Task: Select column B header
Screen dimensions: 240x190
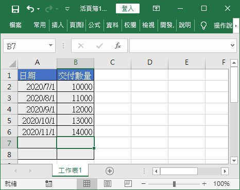Action: (76, 63)
